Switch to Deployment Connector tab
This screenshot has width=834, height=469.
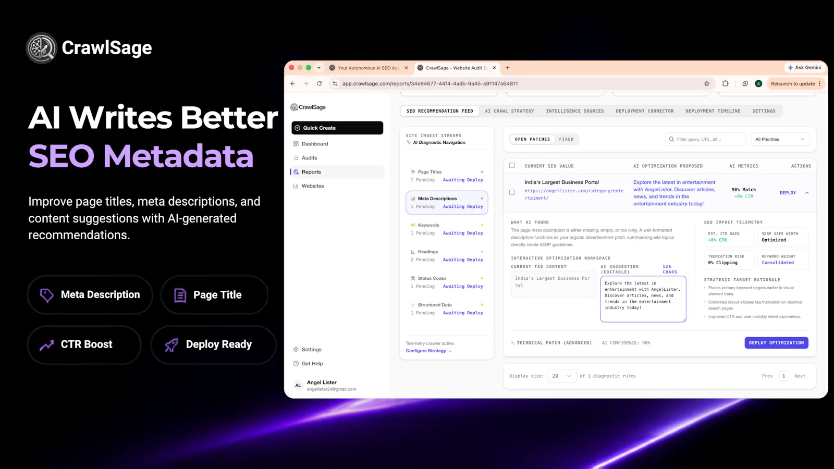(644, 111)
